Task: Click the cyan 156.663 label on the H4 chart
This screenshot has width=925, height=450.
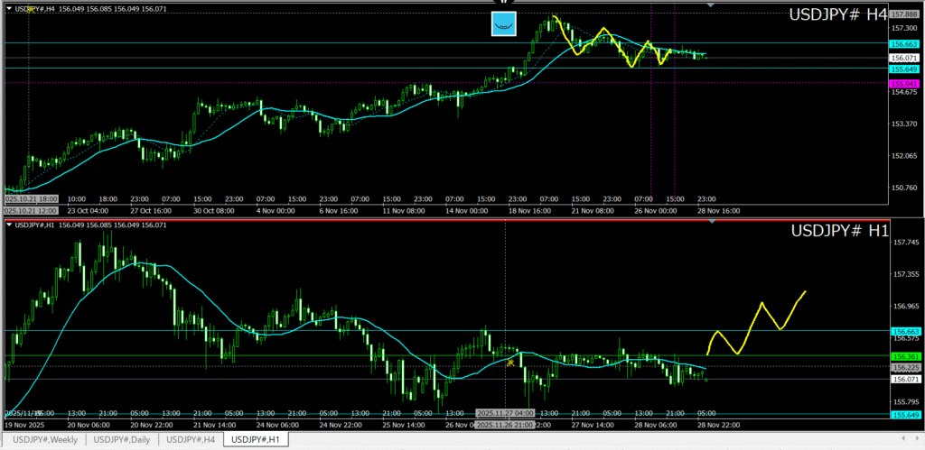Action: tap(904, 43)
